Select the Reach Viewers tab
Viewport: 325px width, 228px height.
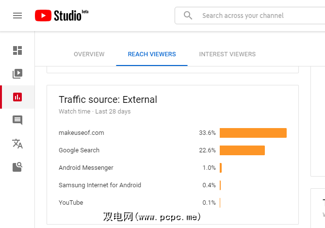[152, 54]
